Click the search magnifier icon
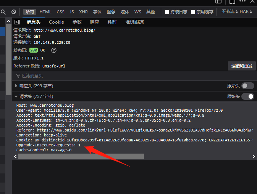Image resolution: width=257 pixels, height=194 pixels. point(3,12)
